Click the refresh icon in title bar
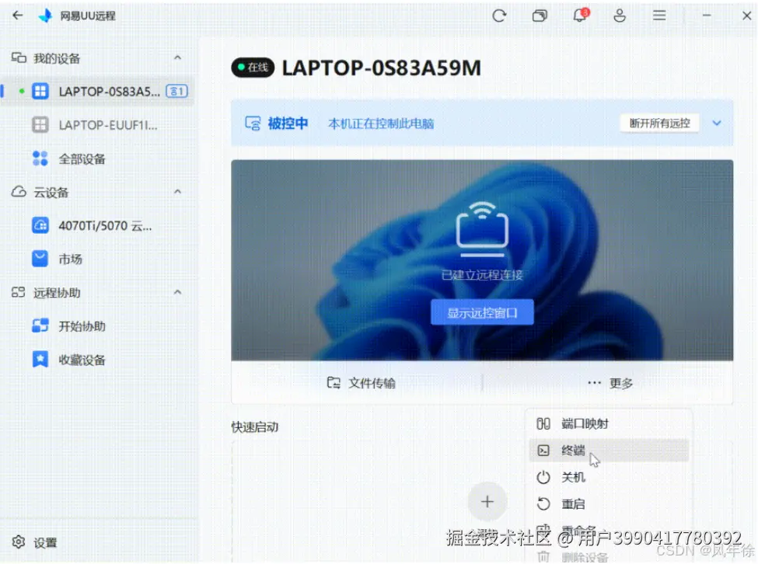The width and height of the screenshot is (758, 564). coord(499,16)
